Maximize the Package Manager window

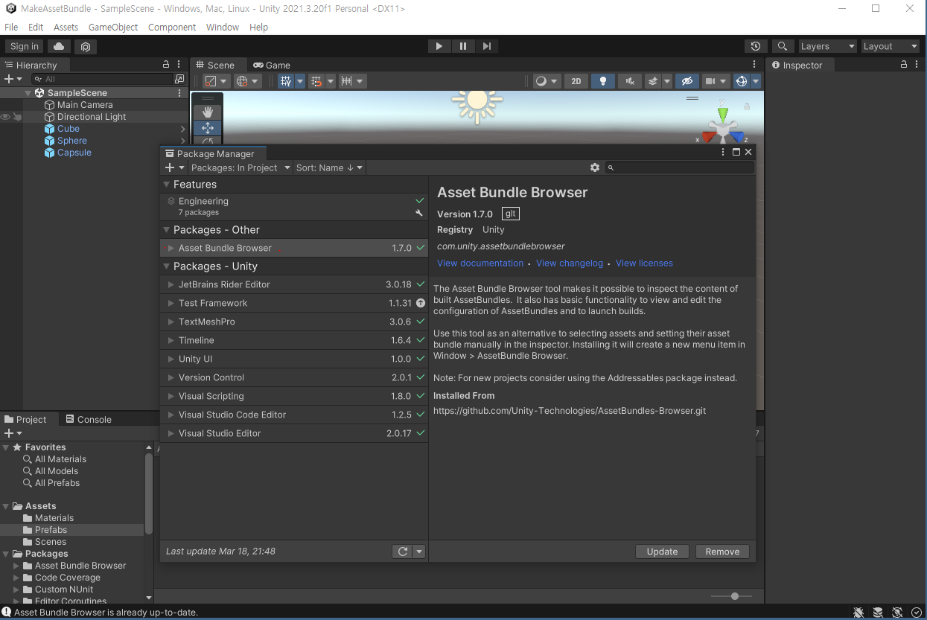736,152
